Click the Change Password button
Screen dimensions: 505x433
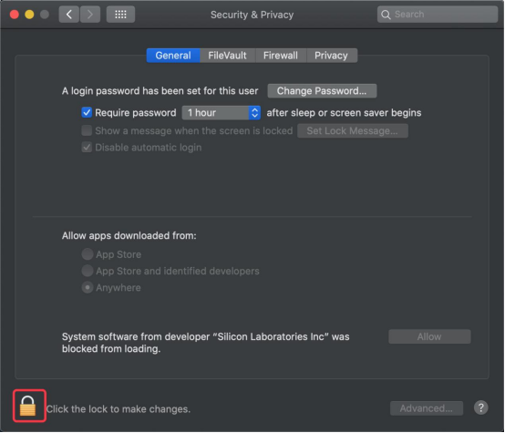(x=322, y=91)
